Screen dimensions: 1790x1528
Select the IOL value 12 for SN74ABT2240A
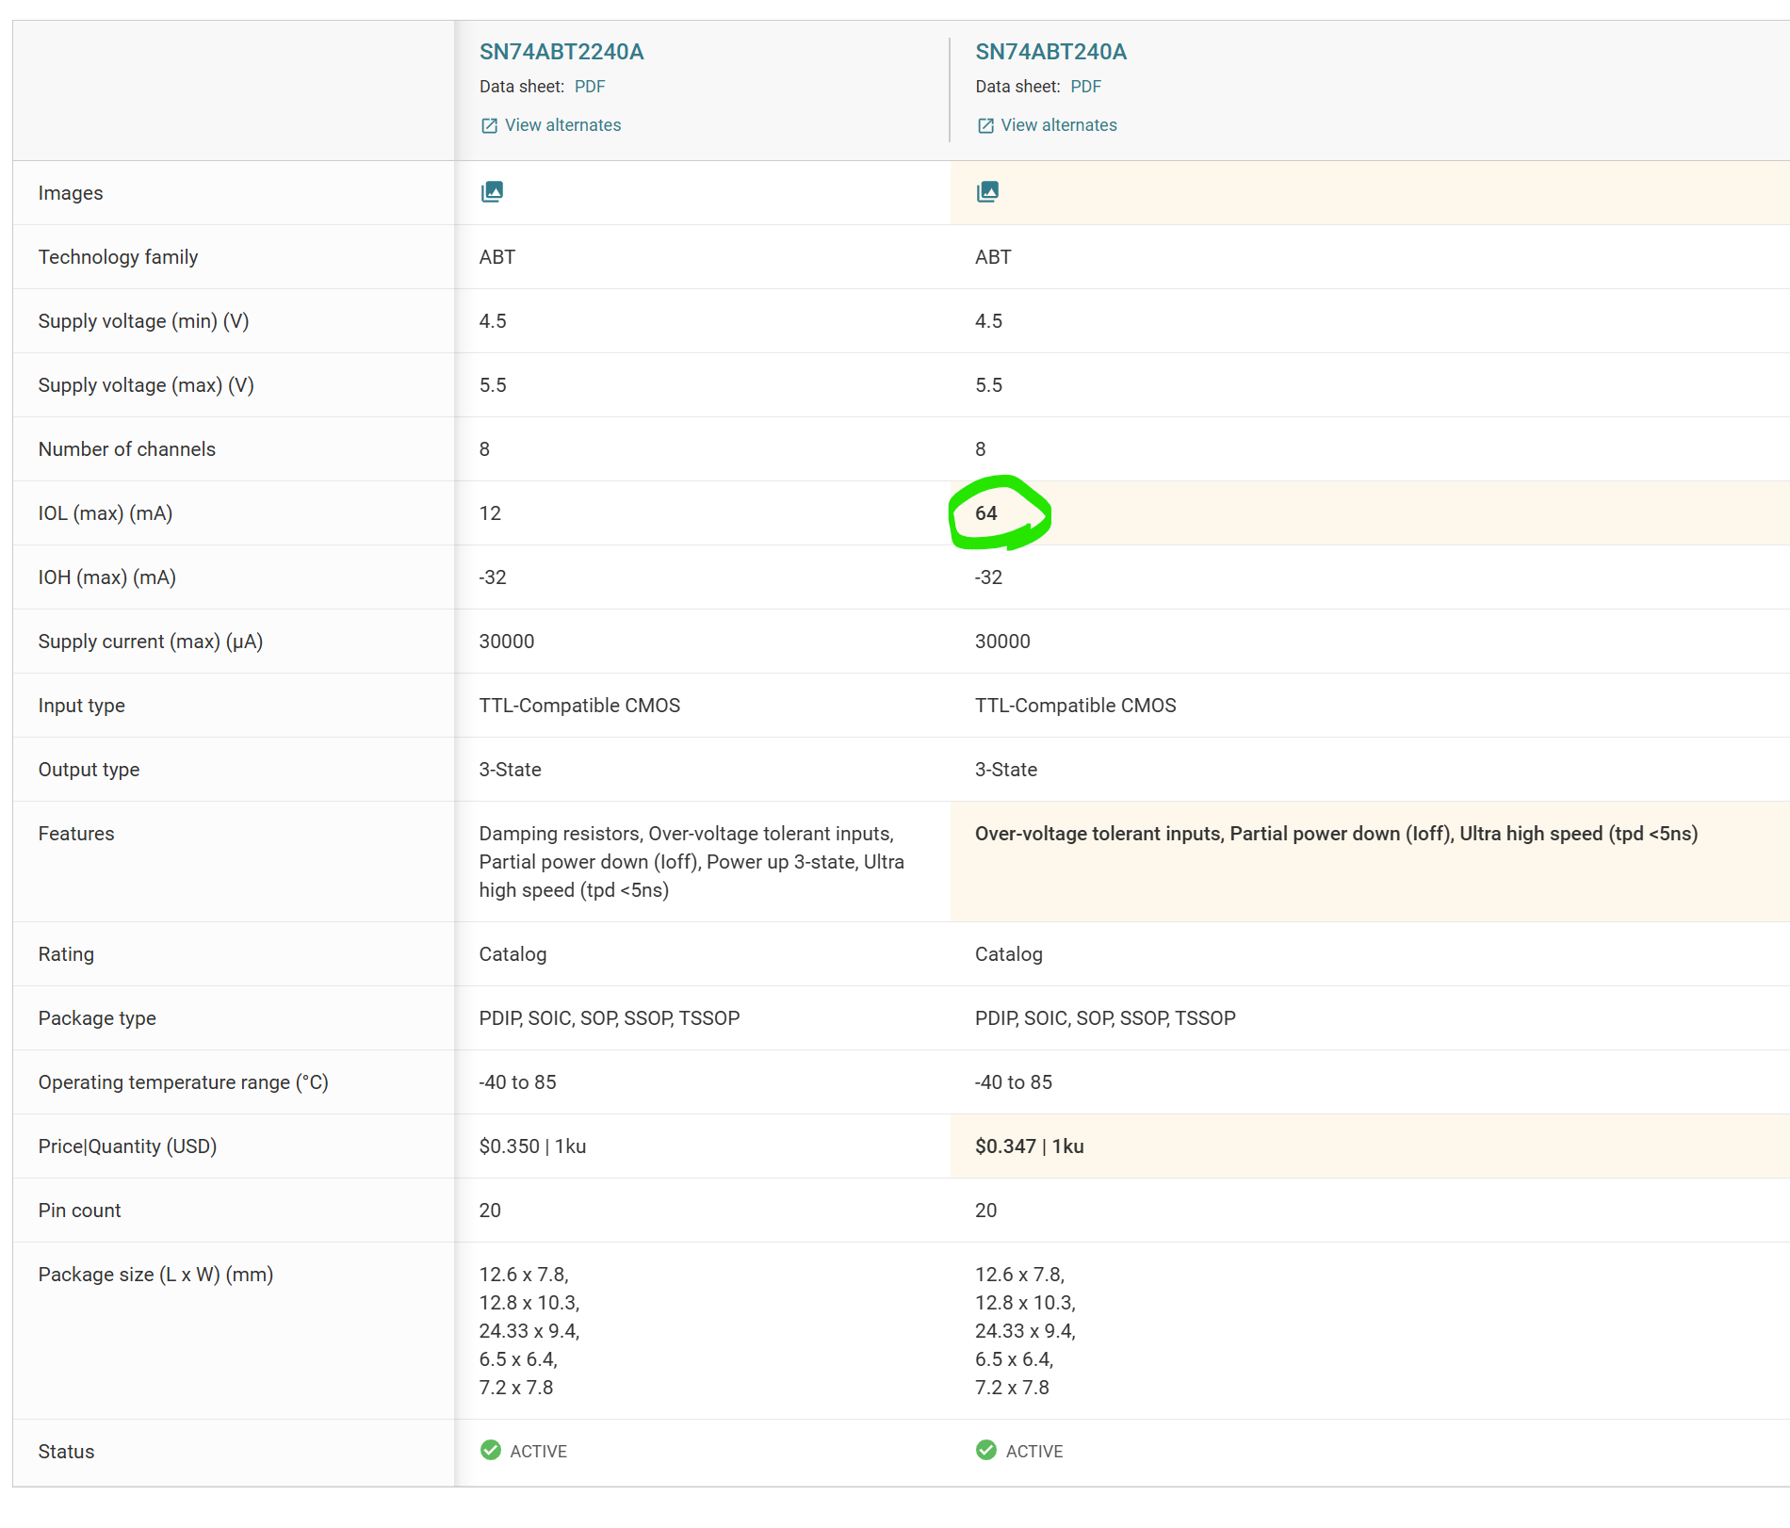(490, 513)
